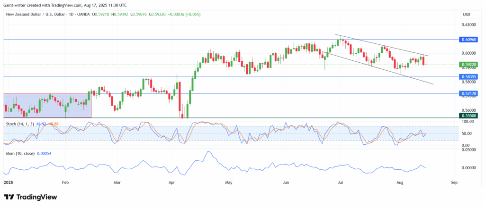This screenshot has width=485, height=207.
Task: Select the 0.58355 price label
Action: (x=468, y=77)
